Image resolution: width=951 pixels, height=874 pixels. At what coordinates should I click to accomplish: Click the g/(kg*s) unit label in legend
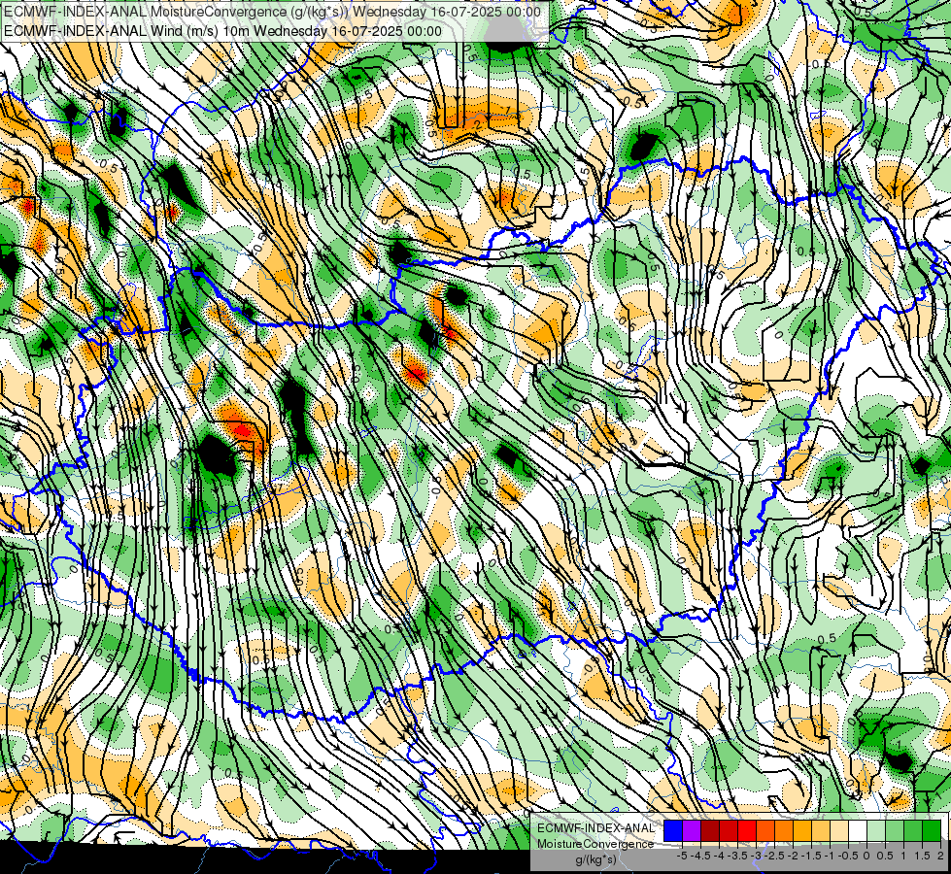[x=595, y=860]
